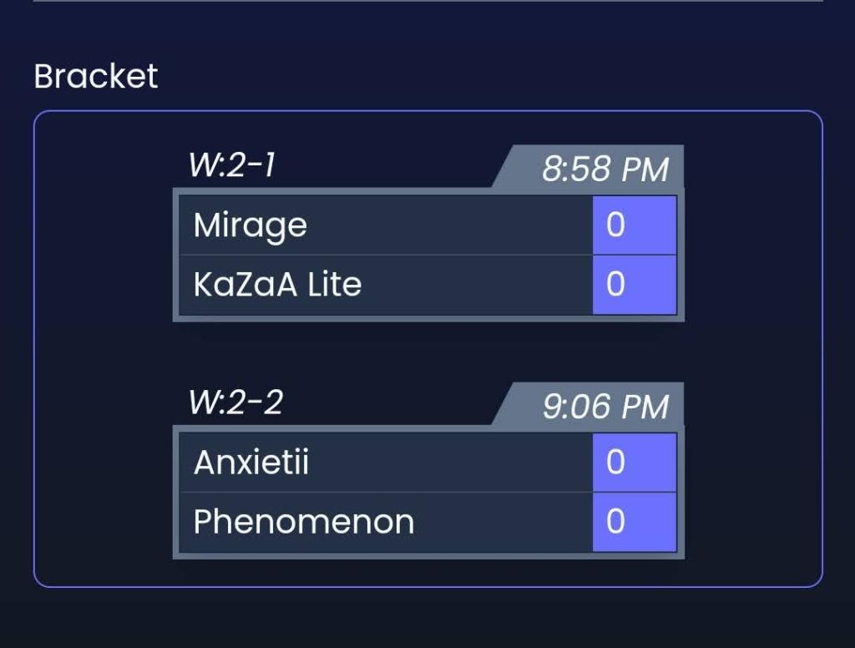Click empty bracket space left of Anxietii
The width and height of the screenshot is (855, 648).
102,462
